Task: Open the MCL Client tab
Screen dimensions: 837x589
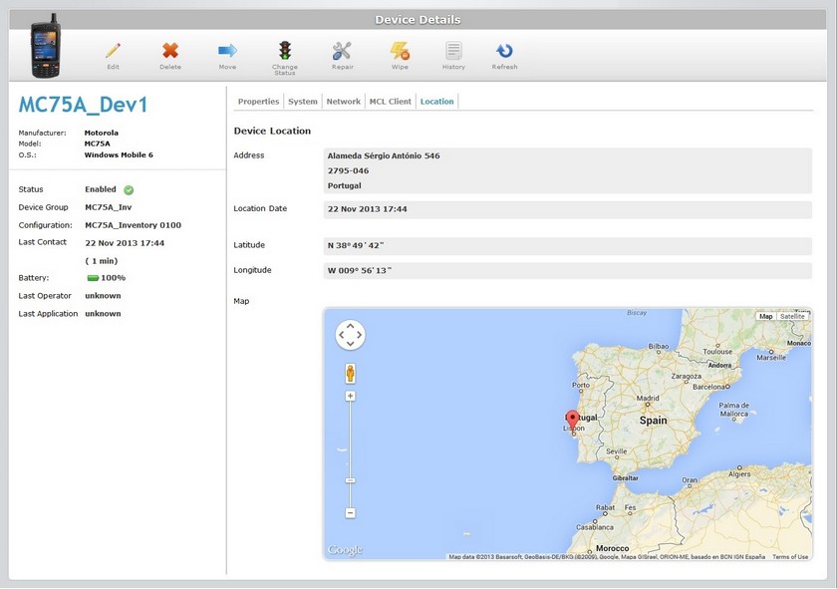Action: 391,102
